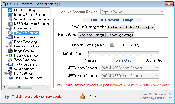Open Video Rendering and Improvements entry

point(32,19)
